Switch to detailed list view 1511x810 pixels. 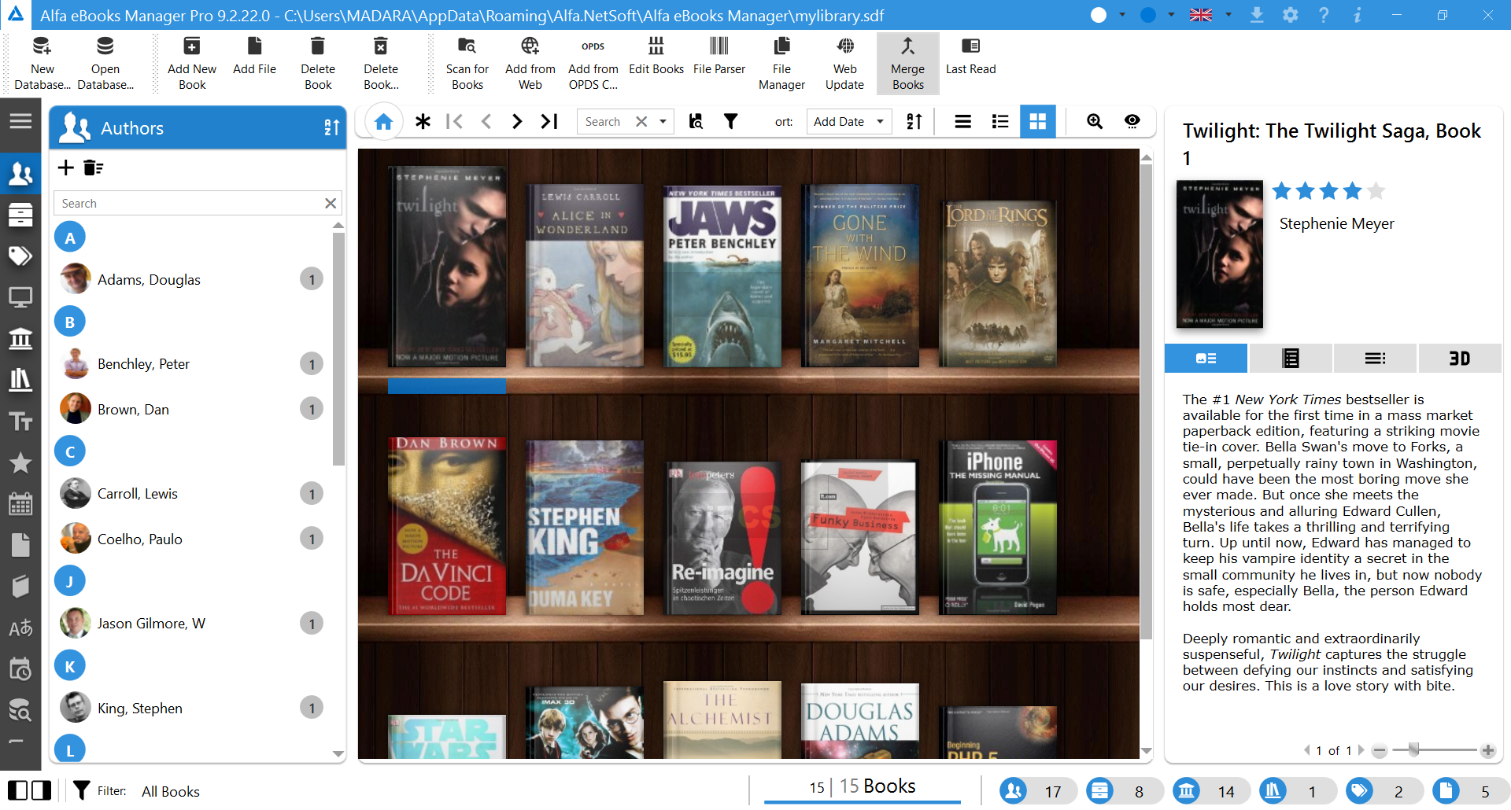1000,121
